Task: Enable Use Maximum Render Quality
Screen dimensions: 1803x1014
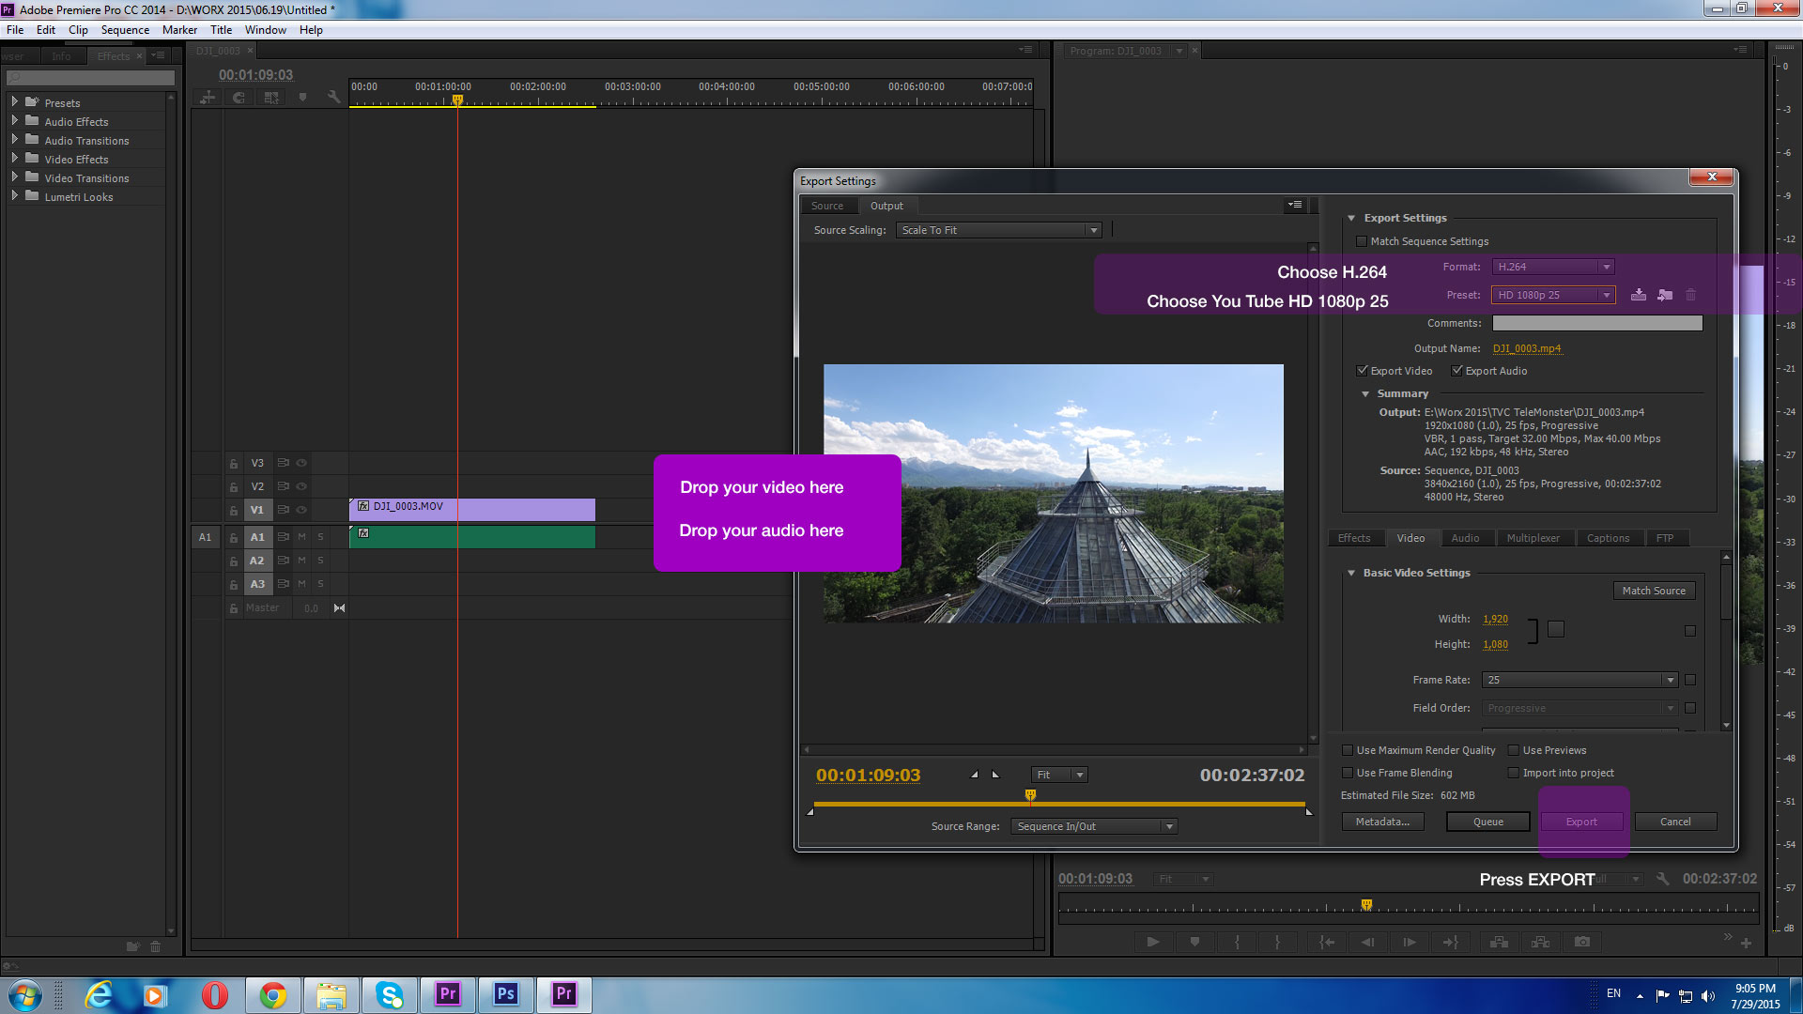Action: point(1348,750)
